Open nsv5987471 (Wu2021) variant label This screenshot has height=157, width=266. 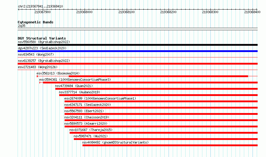(x=91, y=136)
